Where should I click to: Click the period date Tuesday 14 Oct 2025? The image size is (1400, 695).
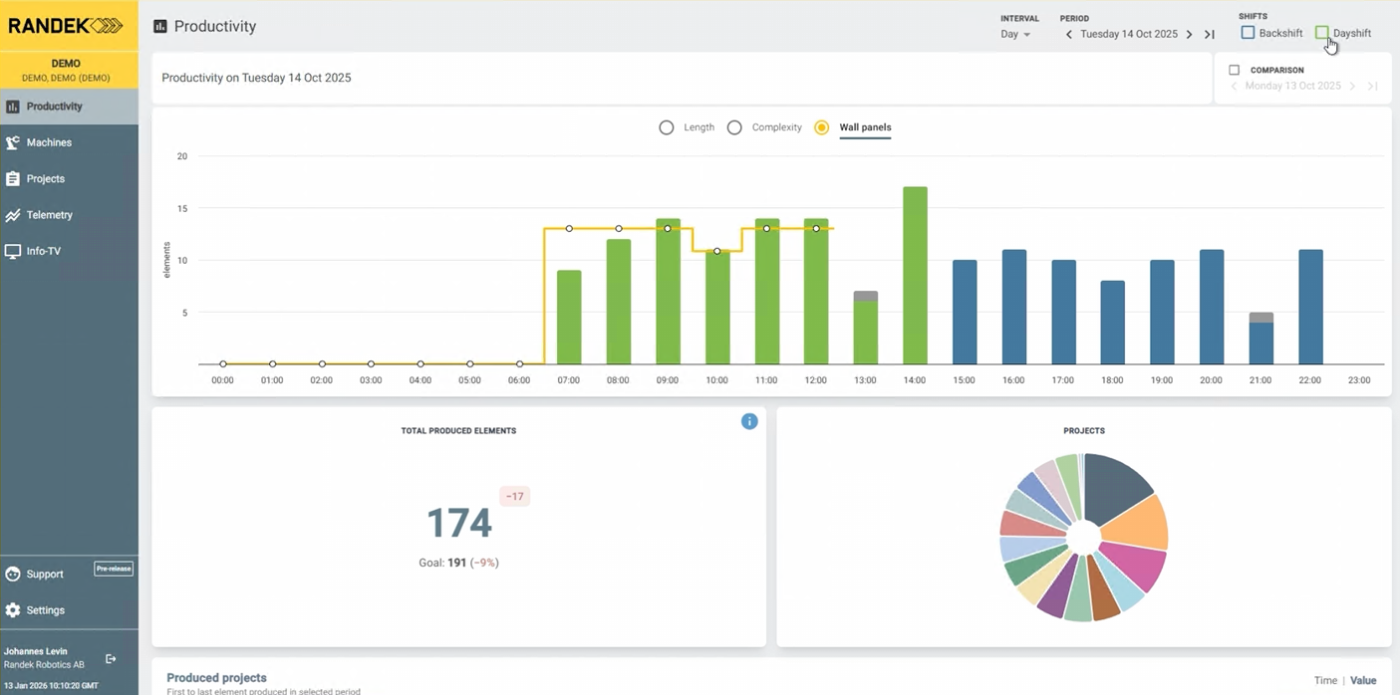1129,34
